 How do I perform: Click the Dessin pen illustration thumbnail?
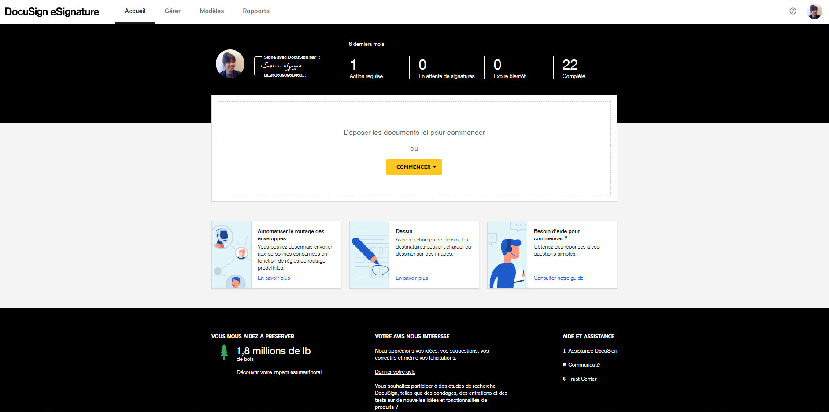369,255
